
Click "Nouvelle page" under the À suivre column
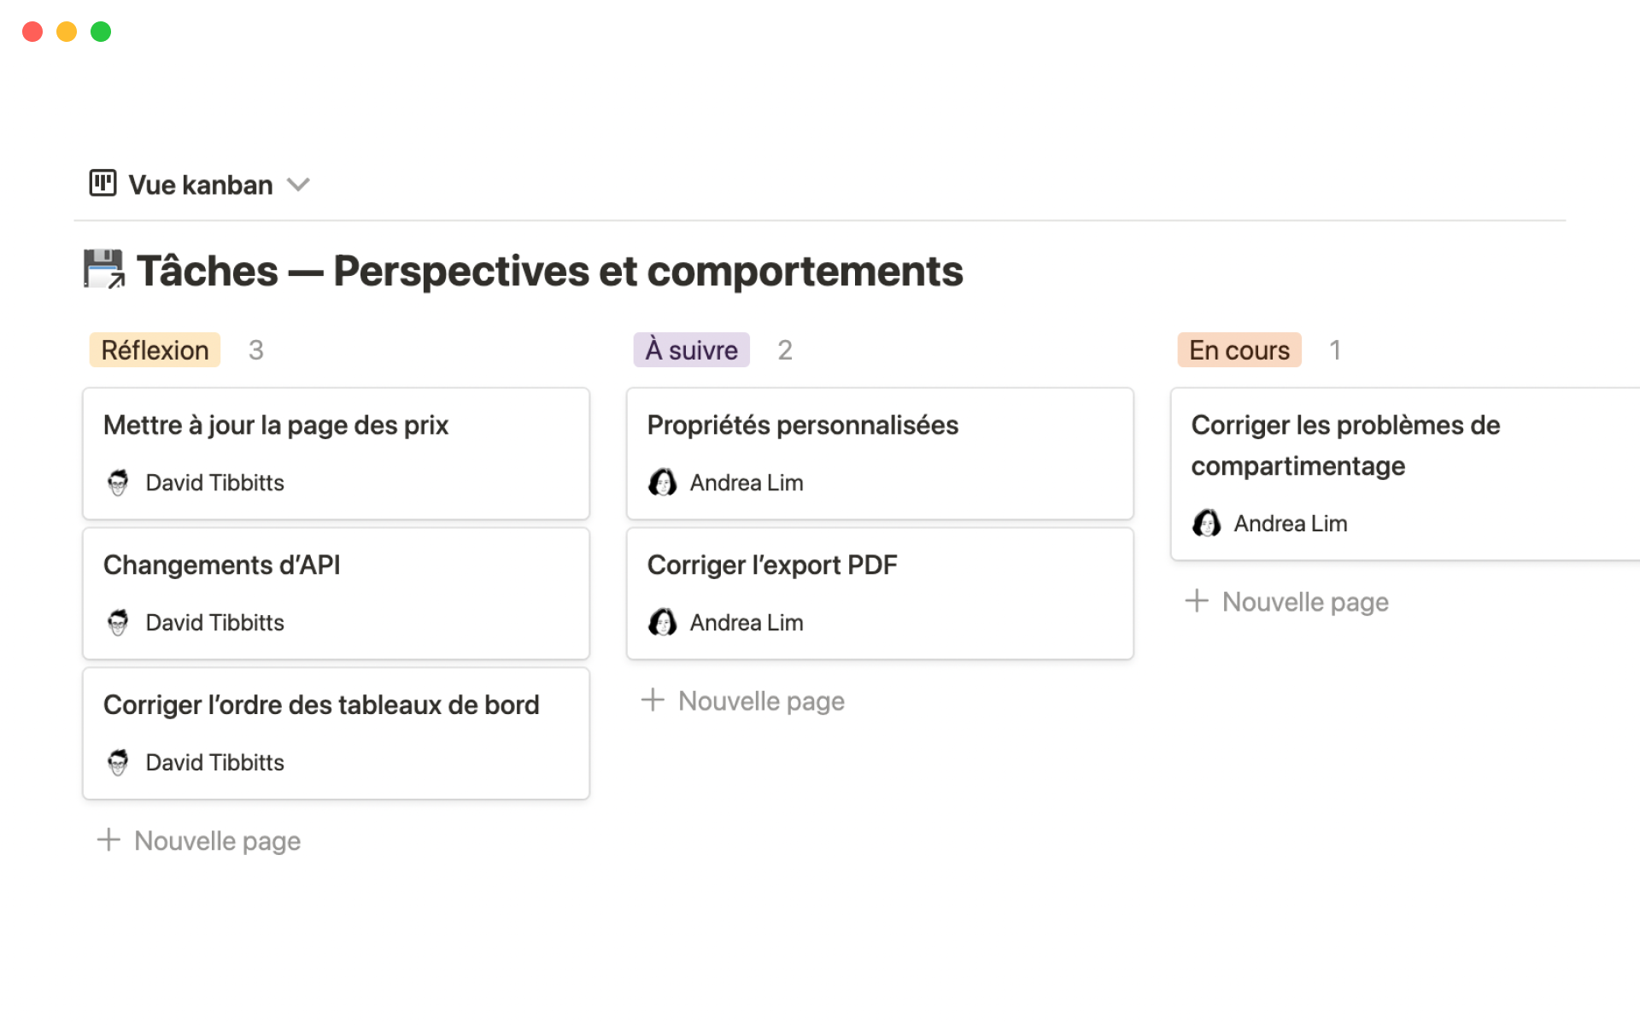click(760, 700)
